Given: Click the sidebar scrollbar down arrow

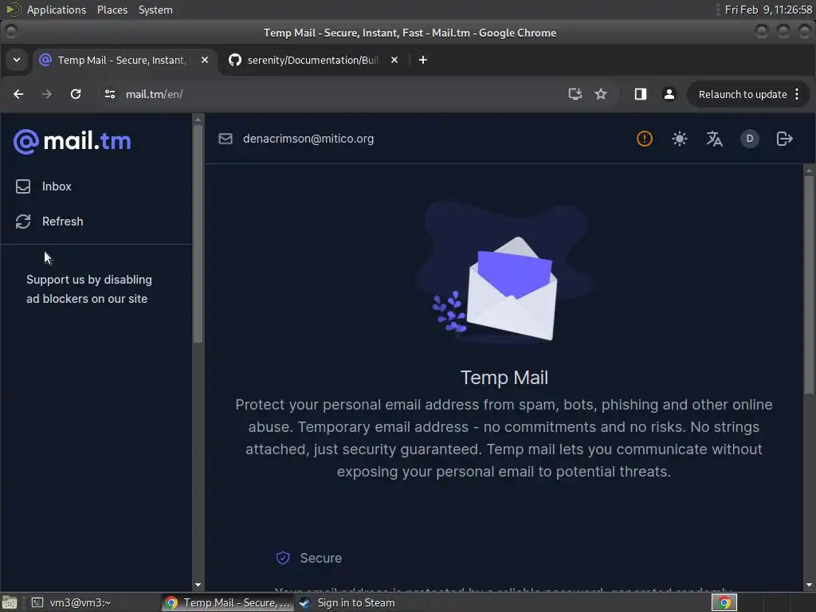Looking at the screenshot, I should click(198, 585).
